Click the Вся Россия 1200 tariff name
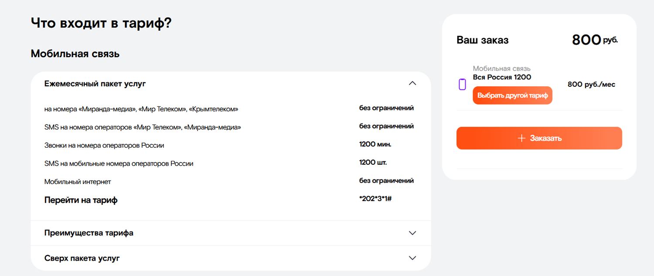654x276 pixels. pyautogui.click(x=502, y=77)
